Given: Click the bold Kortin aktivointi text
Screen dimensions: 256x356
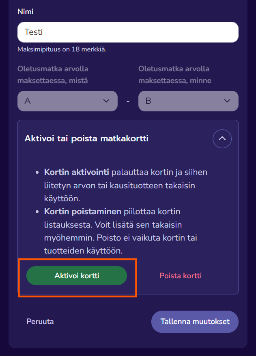Looking at the screenshot, I should coord(76,172).
